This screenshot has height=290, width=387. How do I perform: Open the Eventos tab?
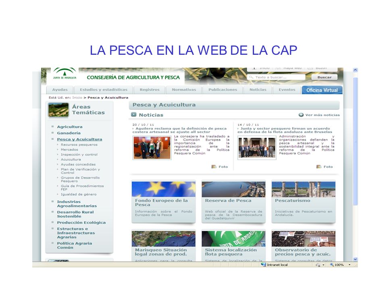287,90
